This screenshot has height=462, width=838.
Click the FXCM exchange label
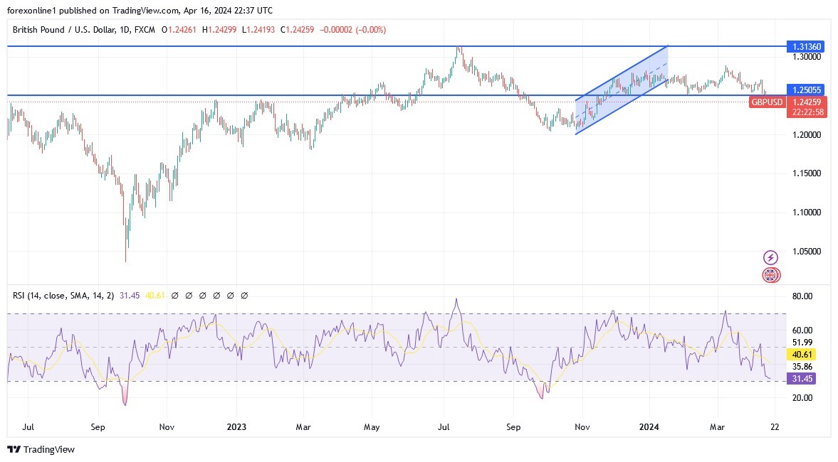click(x=145, y=30)
